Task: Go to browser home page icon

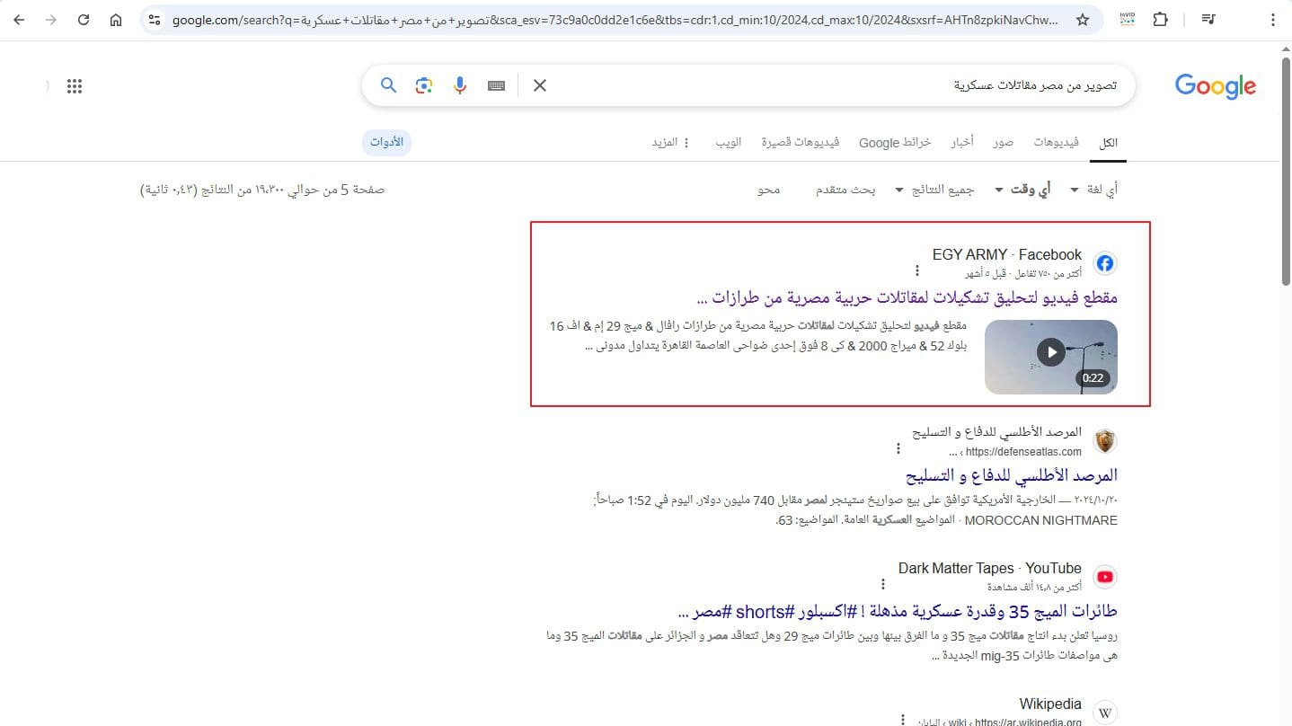Action: pyautogui.click(x=116, y=20)
